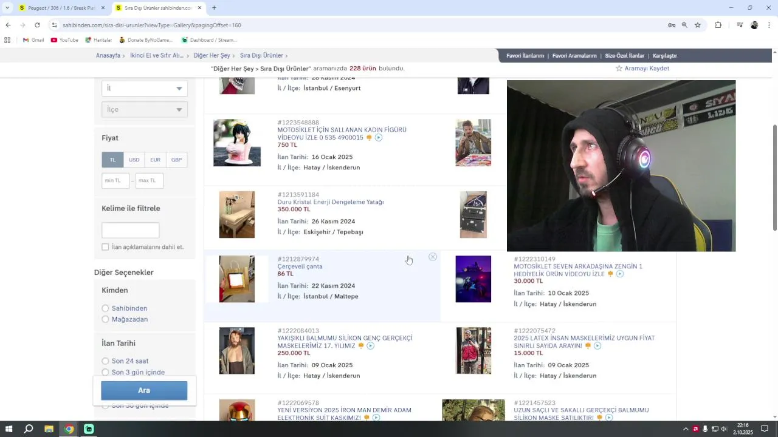Close the Peugeot 306 tab
The width and height of the screenshot is (778, 437).
103,8
